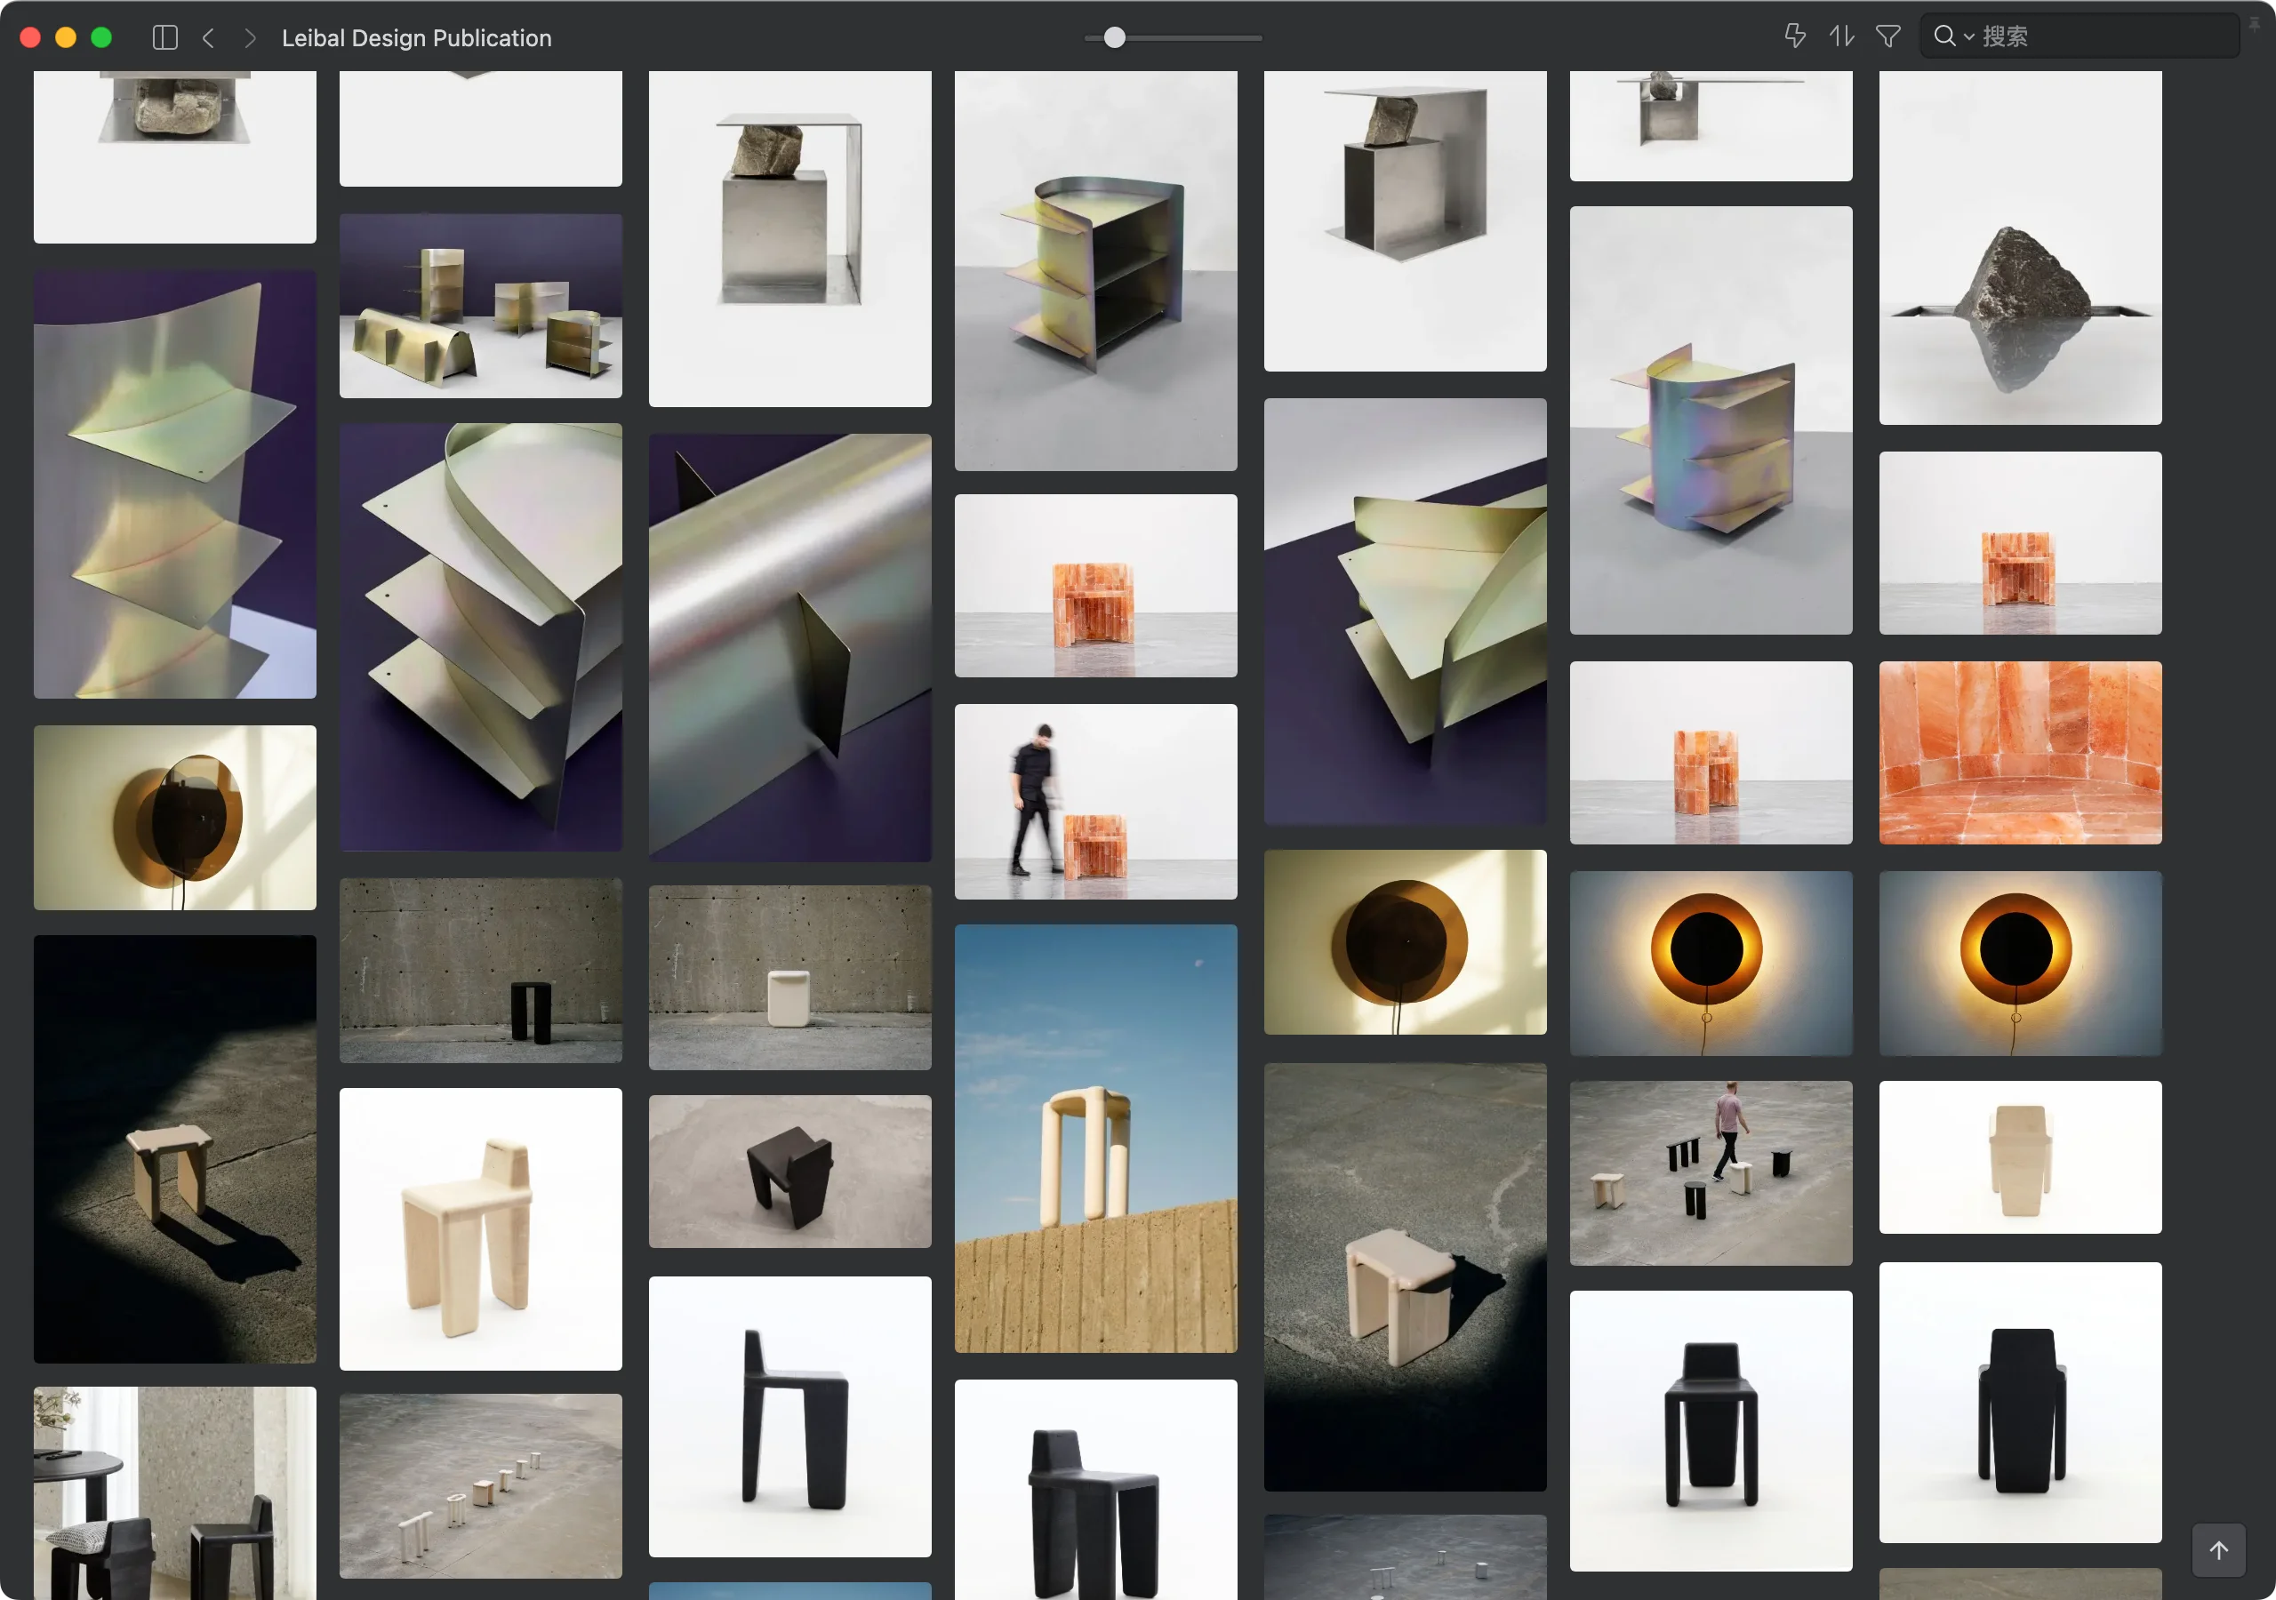Go forward with the right chevron

pyautogui.click(x=250, y=37)
